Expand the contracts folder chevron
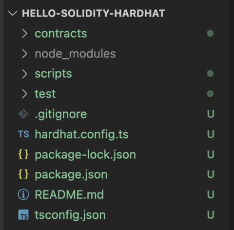This screenshot has height=230, width=234. click(x=25, y=34)
